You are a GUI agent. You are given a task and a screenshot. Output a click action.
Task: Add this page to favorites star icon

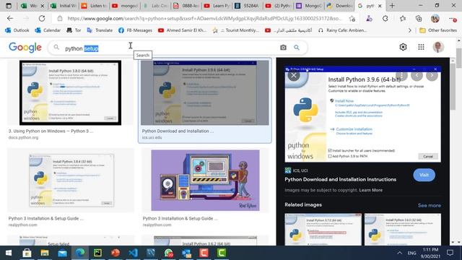(352, 19)
